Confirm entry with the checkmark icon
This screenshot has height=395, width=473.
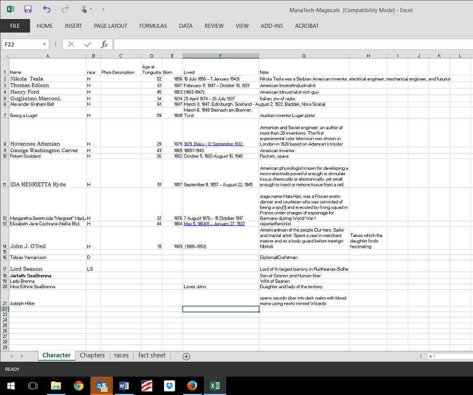pyautogui.click(x=88, y=44)
